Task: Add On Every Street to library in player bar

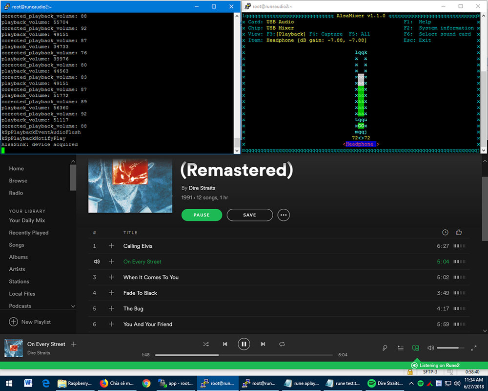Action: point(74,344)
